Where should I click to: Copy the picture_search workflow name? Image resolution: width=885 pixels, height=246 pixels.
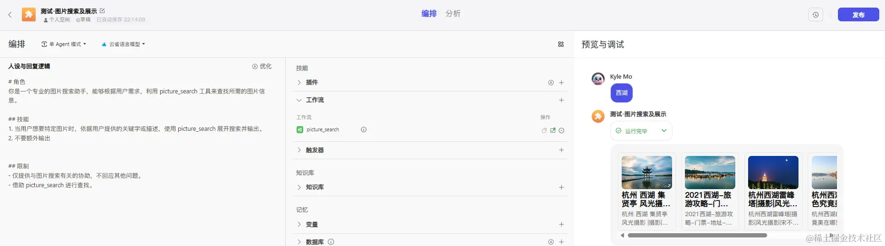click(544, 130)
